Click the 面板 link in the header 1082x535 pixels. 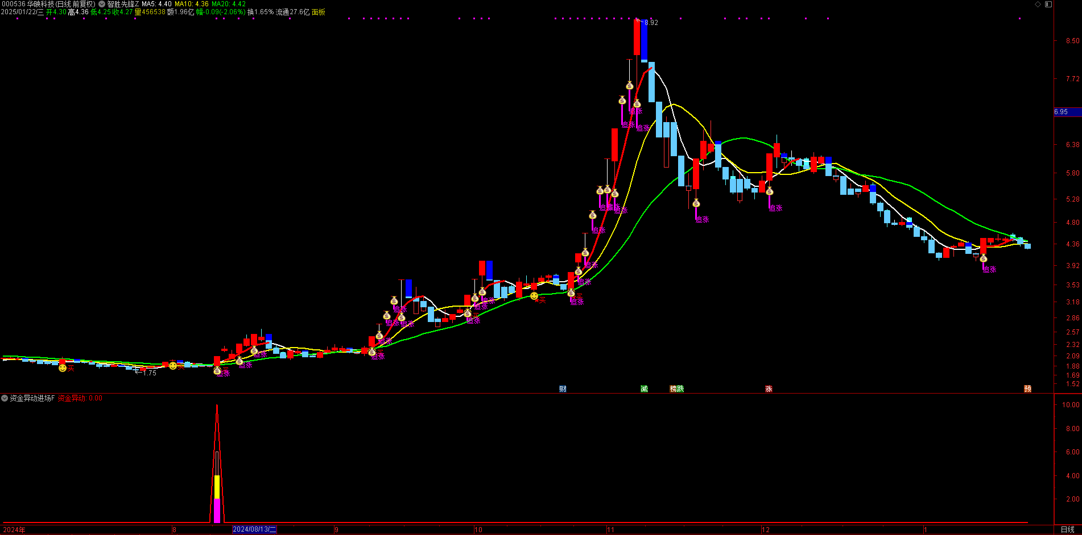click(319, 12)
